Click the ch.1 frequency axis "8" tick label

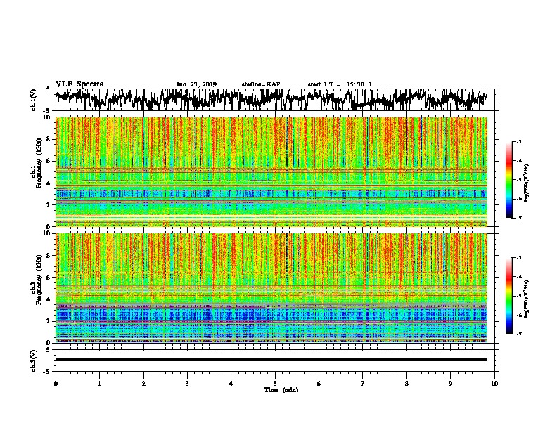point(49,139)
